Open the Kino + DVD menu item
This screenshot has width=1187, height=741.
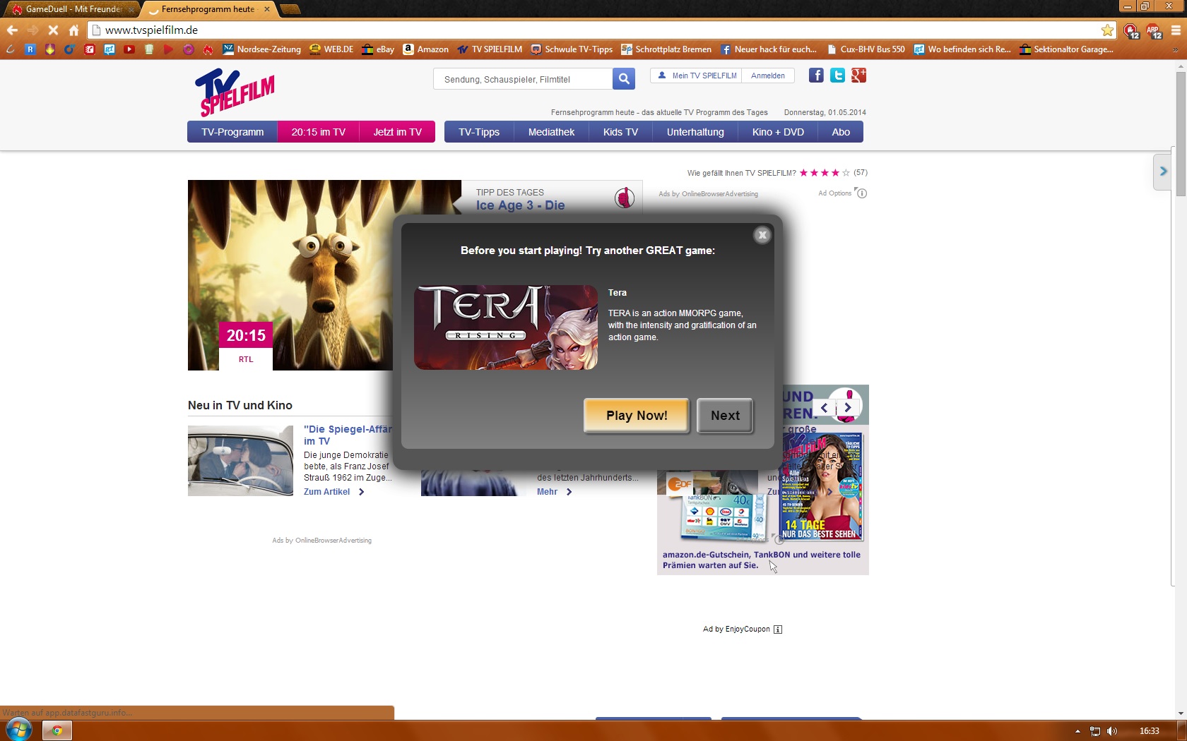pyautogui.click(x=778, y=132)
